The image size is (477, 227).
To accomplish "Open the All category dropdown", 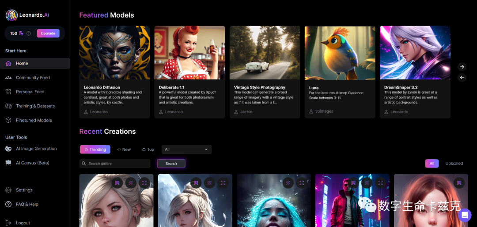I will tap(186, 150).
